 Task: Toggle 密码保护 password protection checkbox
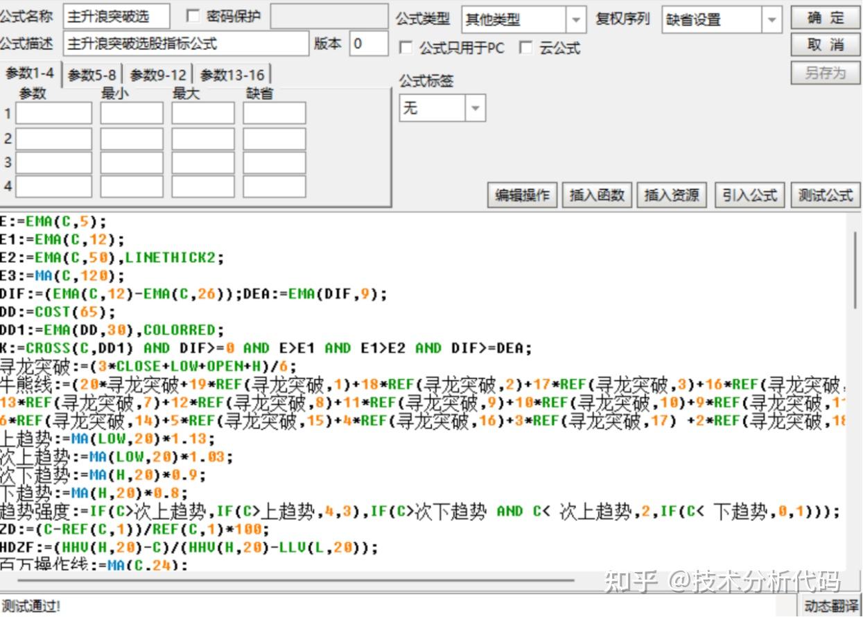coord(193,16)
